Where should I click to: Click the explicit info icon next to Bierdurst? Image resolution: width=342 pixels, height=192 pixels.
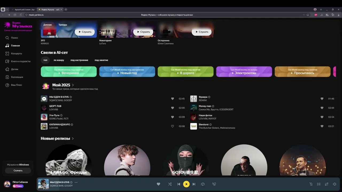coord(211,125)
